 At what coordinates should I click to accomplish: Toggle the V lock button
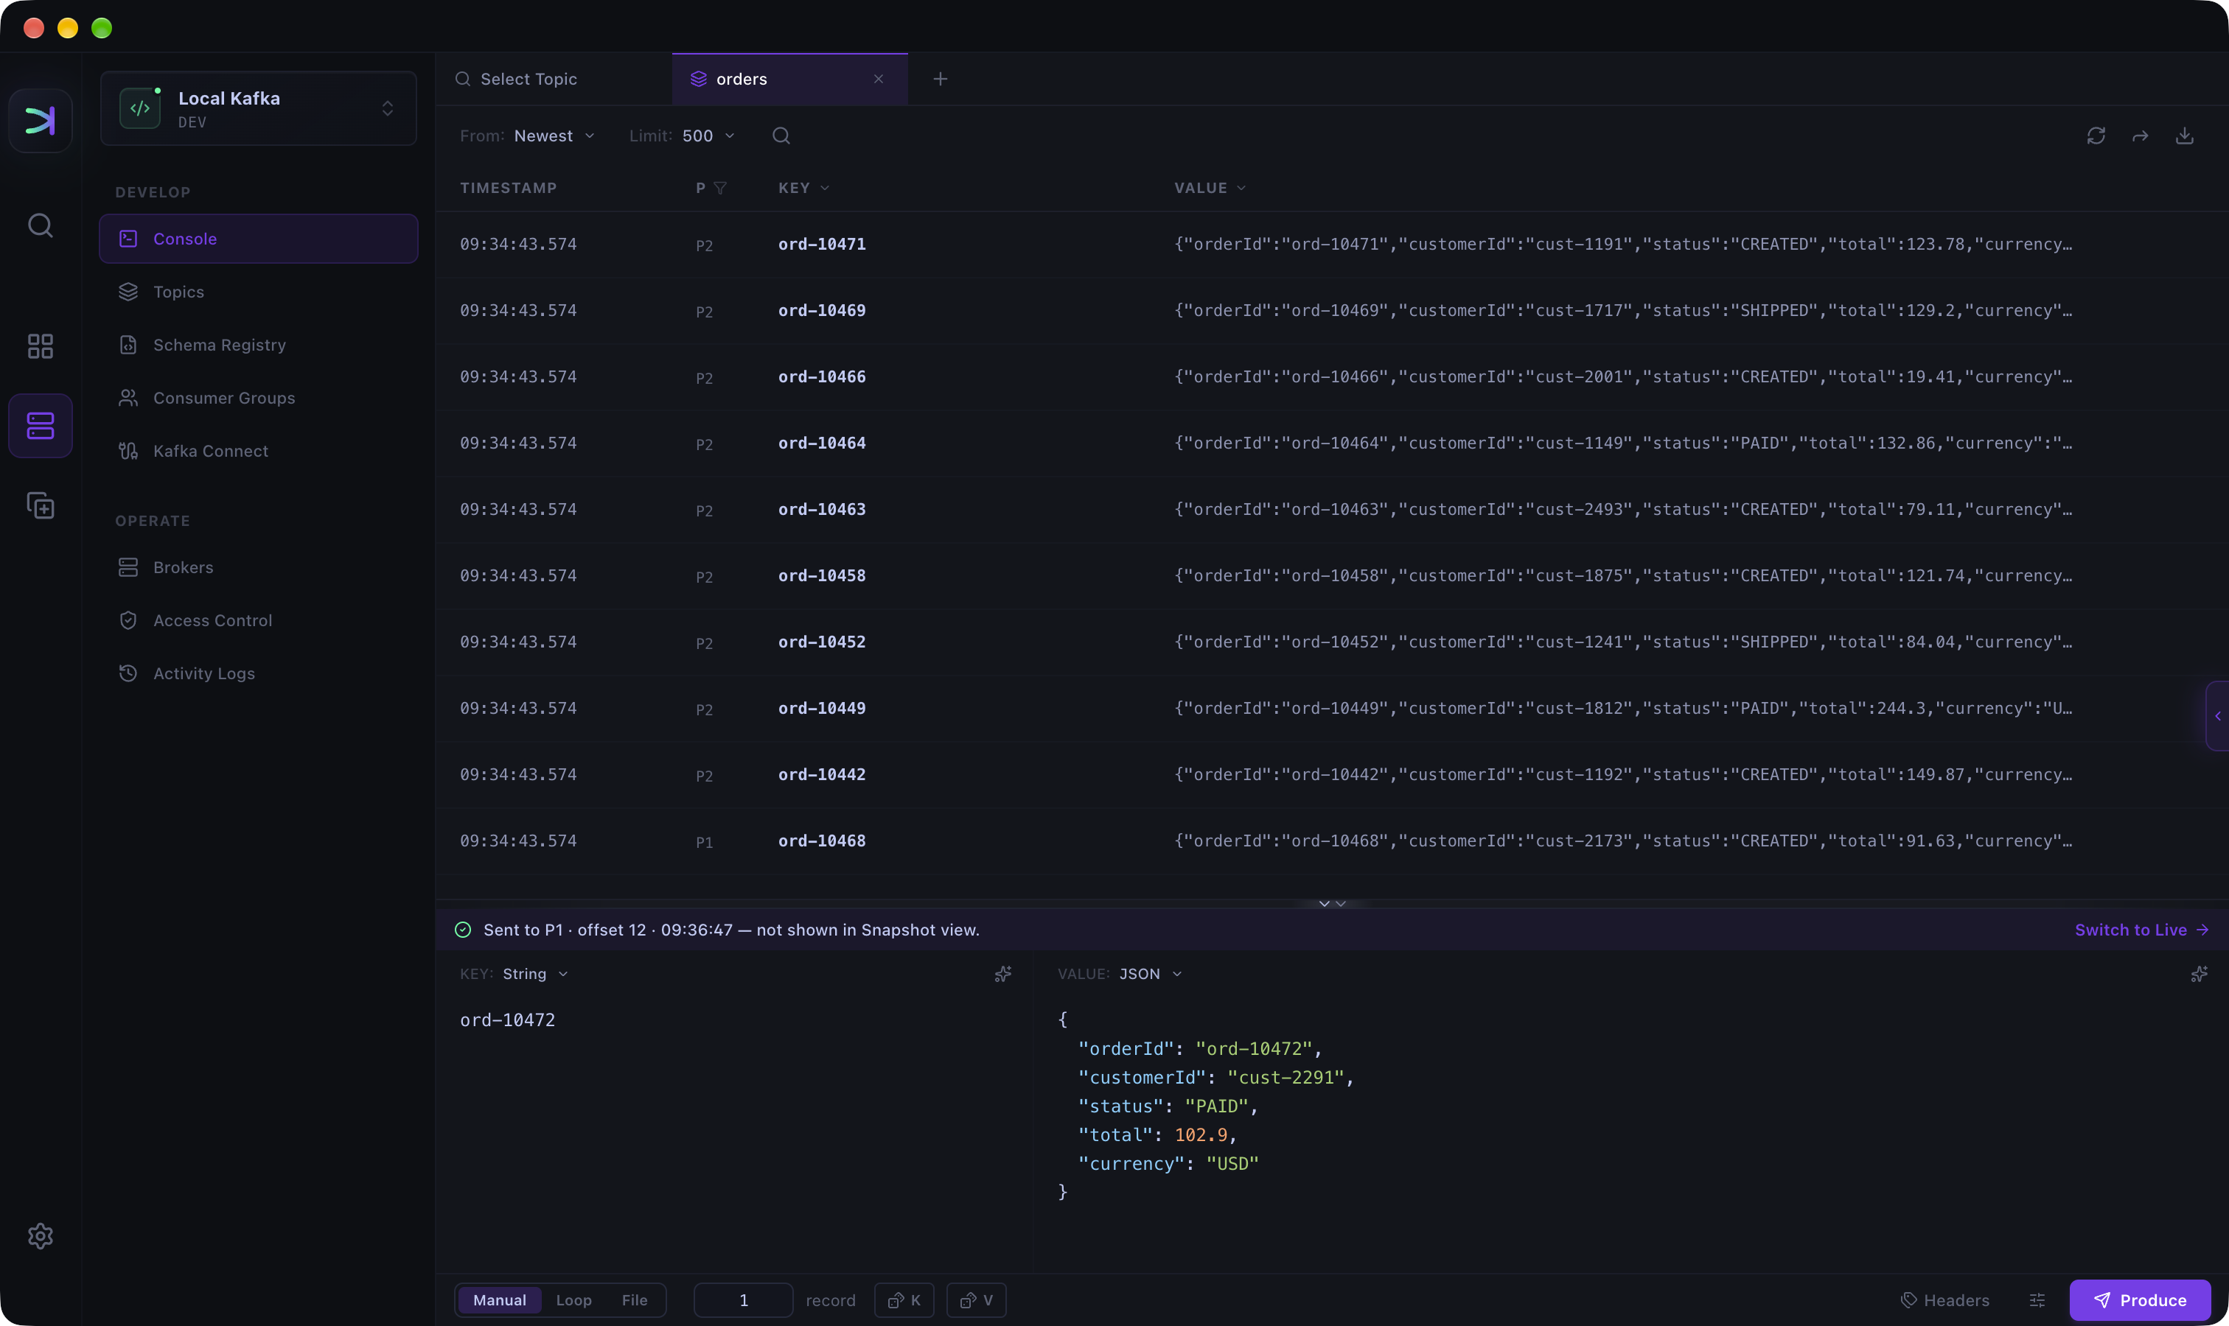point(977,1300)
